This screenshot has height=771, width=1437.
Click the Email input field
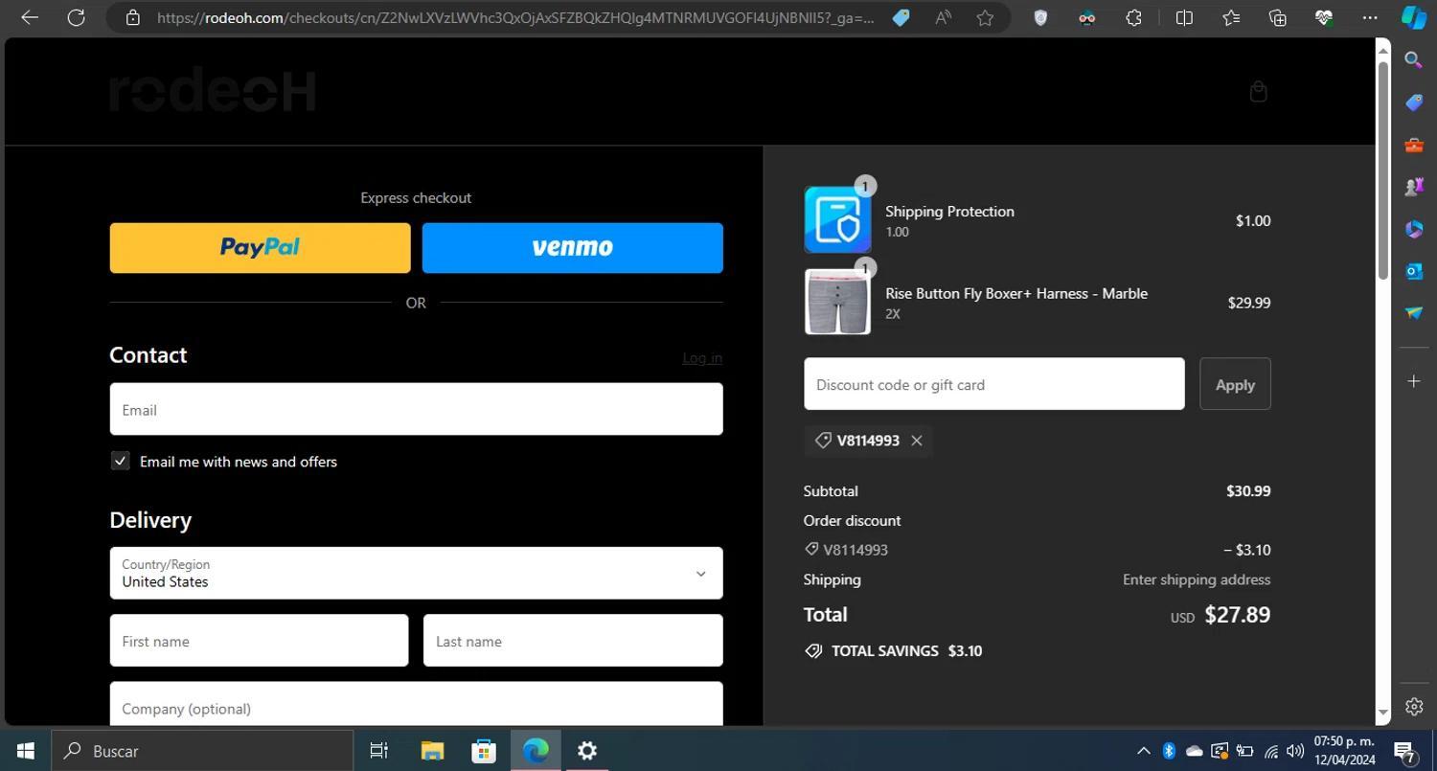pyautogui.click(x=416, y=409)
